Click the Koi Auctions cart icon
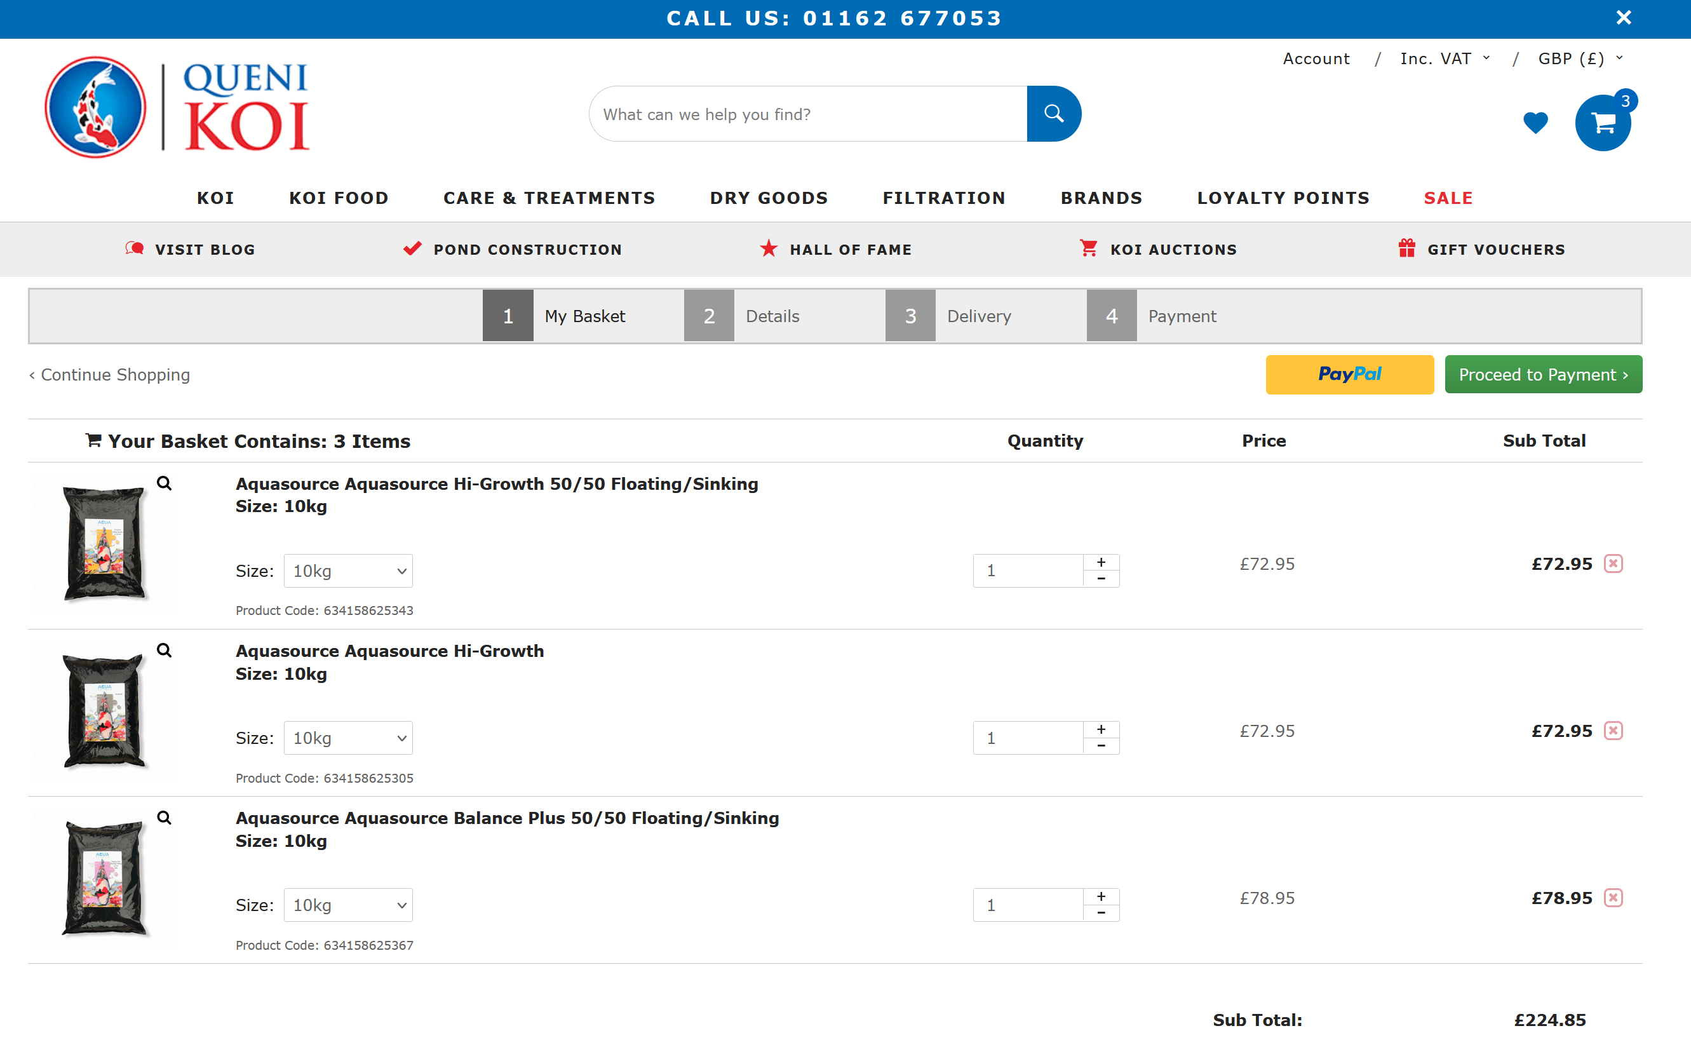 [1088, 248]
